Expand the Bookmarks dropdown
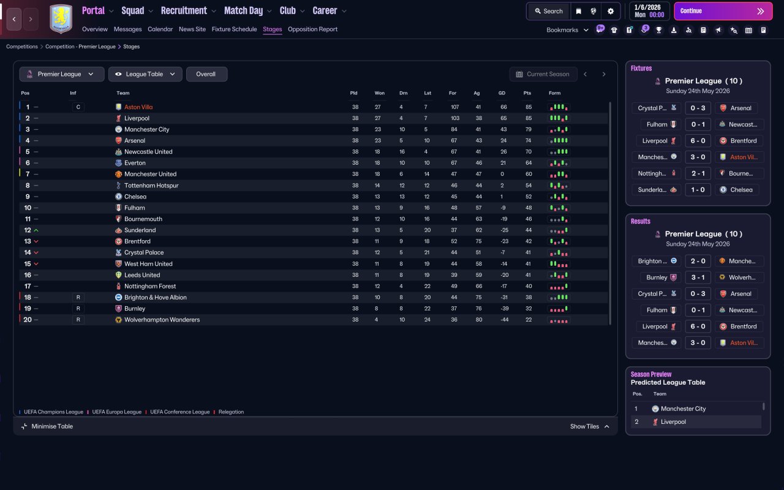This screenshot has height=490, width=784. point(567,30)
